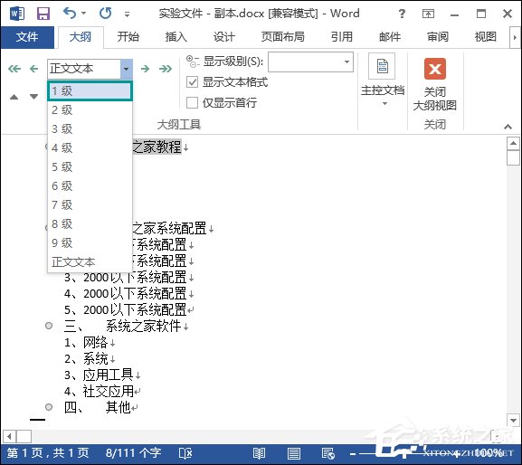Select 2 级 in the level list

coord(90,109)
